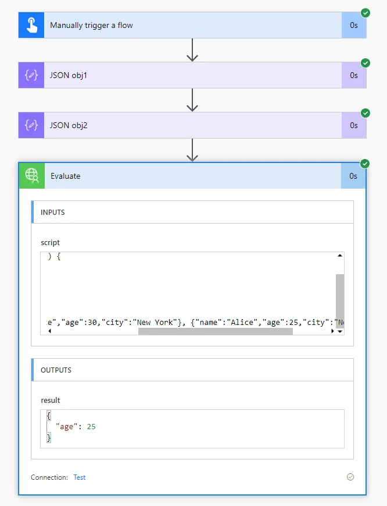Click the 0s duration badge on Evaluate
This screenshot has width=387, height=506.
coord(353,176)
